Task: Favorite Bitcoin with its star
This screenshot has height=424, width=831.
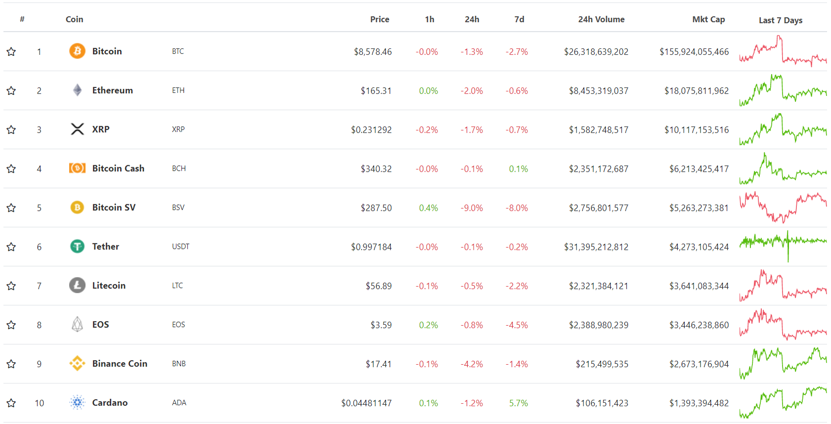Action: (11, 51)
